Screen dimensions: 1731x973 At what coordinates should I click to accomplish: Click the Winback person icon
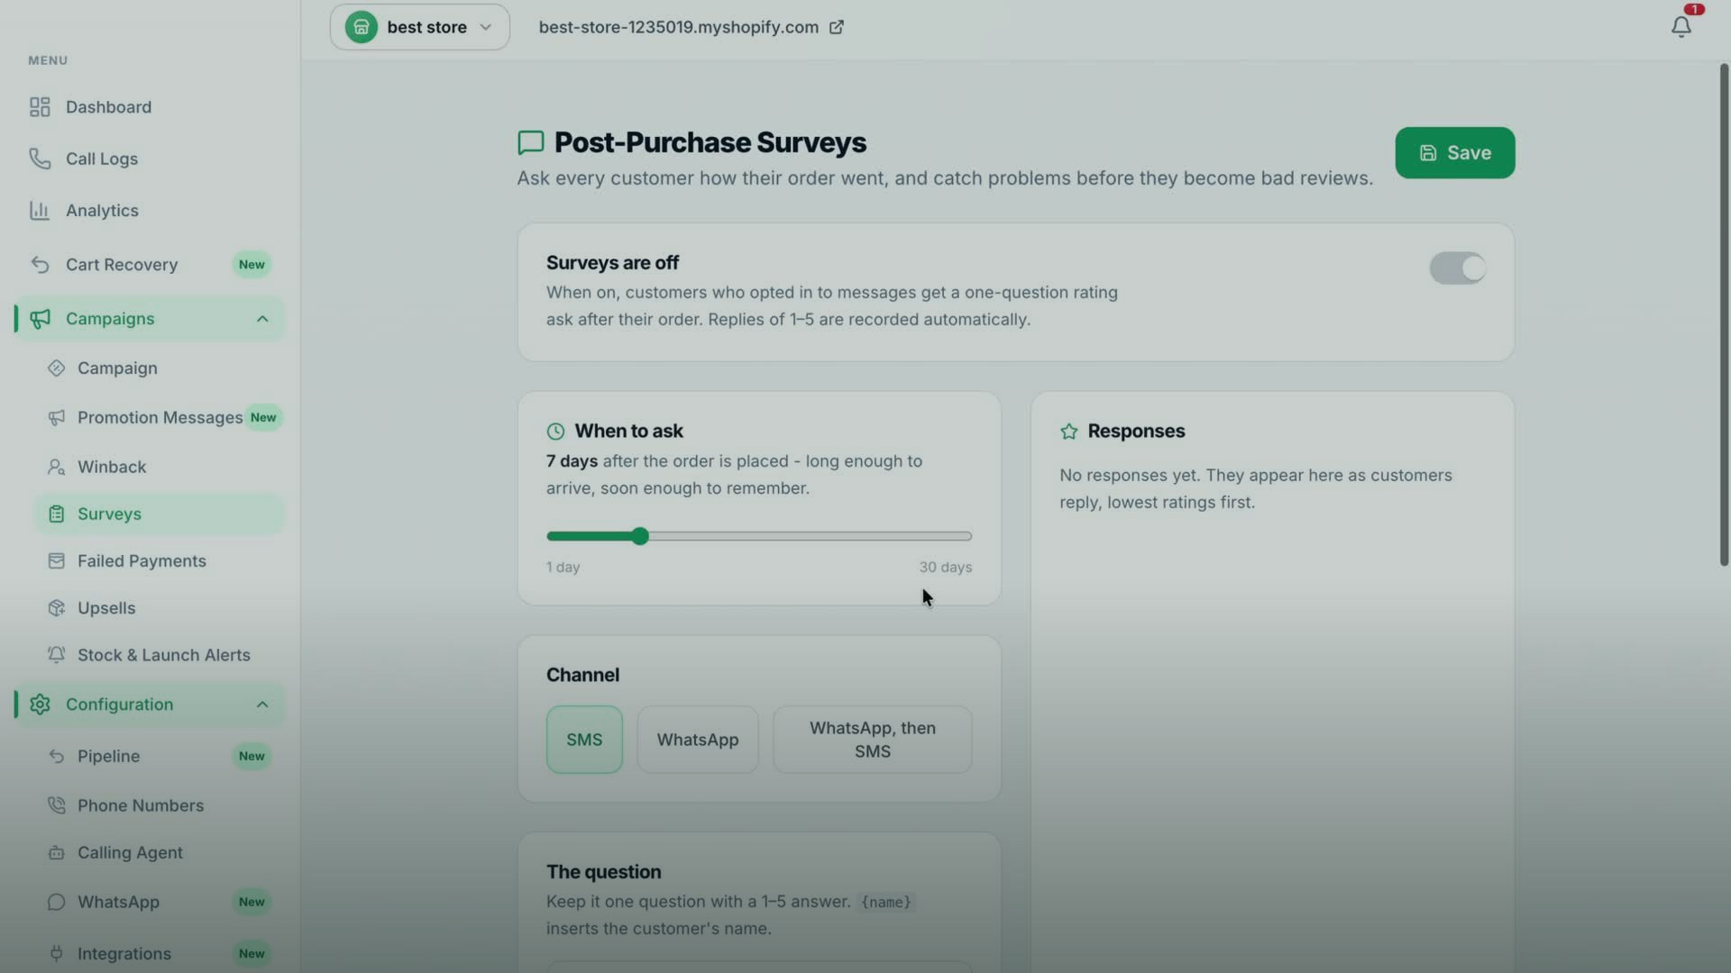coord(56,467)
